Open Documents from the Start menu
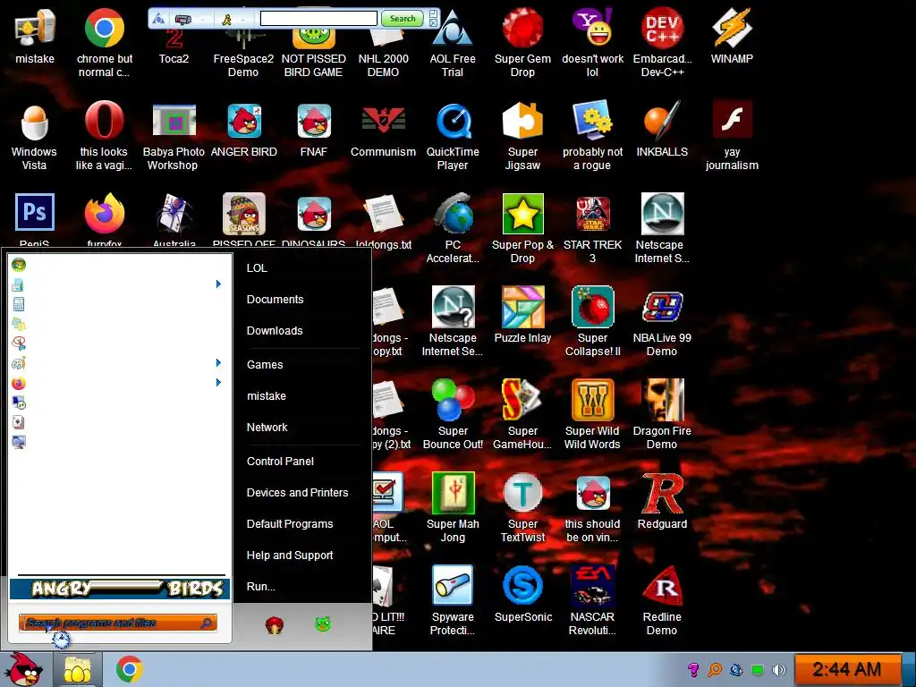The width and height of the screenshot is (916, 687). (276, 299)
